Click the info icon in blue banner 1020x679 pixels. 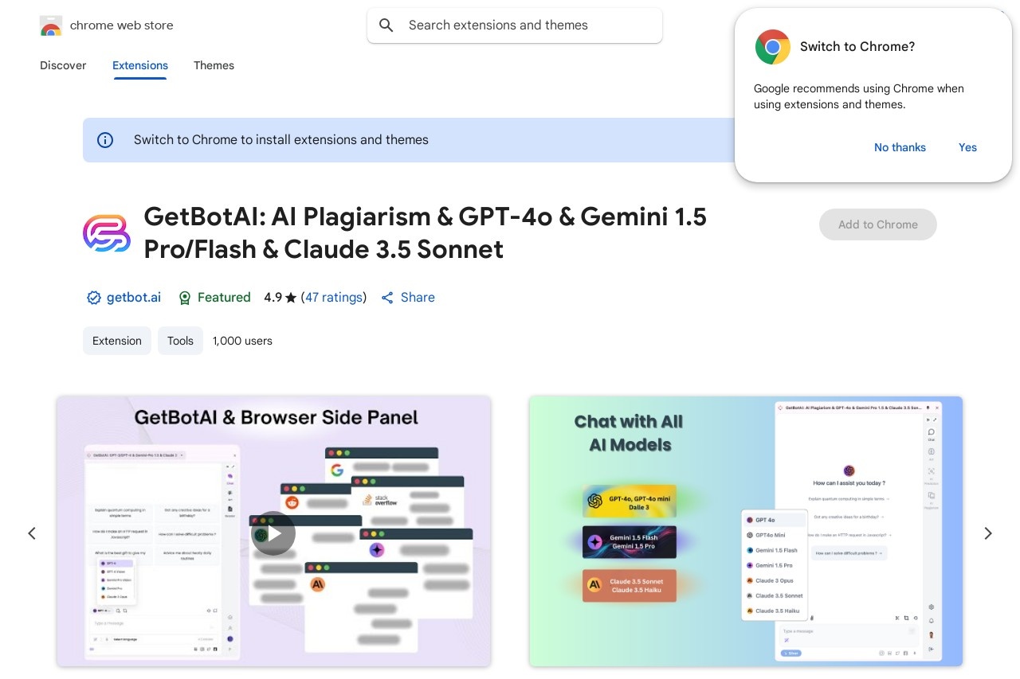coord(105,140)
